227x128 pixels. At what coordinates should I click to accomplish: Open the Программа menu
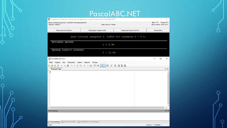[71, 62]
